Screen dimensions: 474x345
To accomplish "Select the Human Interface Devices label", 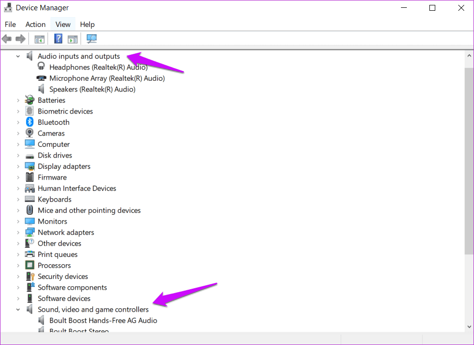I will 77,188.
